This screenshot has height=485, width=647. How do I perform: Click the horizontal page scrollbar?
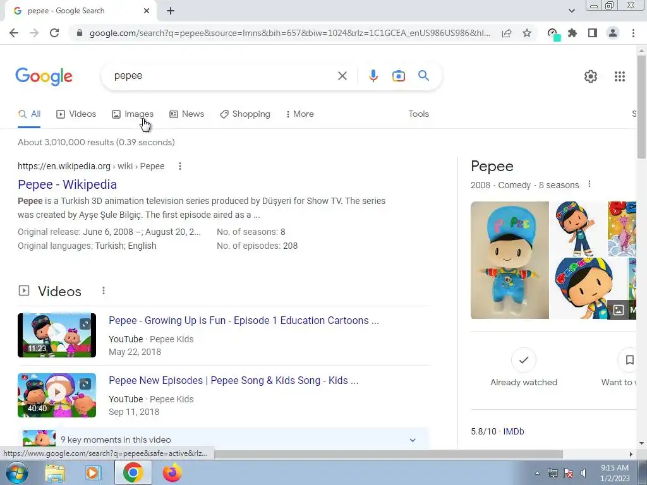tap(389, 454)
